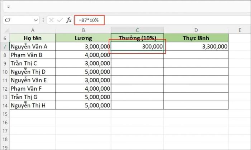251x150 pixels.
Task: Click the fill handle of cell C7
Action: pyautogui.click(x=164, y=50)
